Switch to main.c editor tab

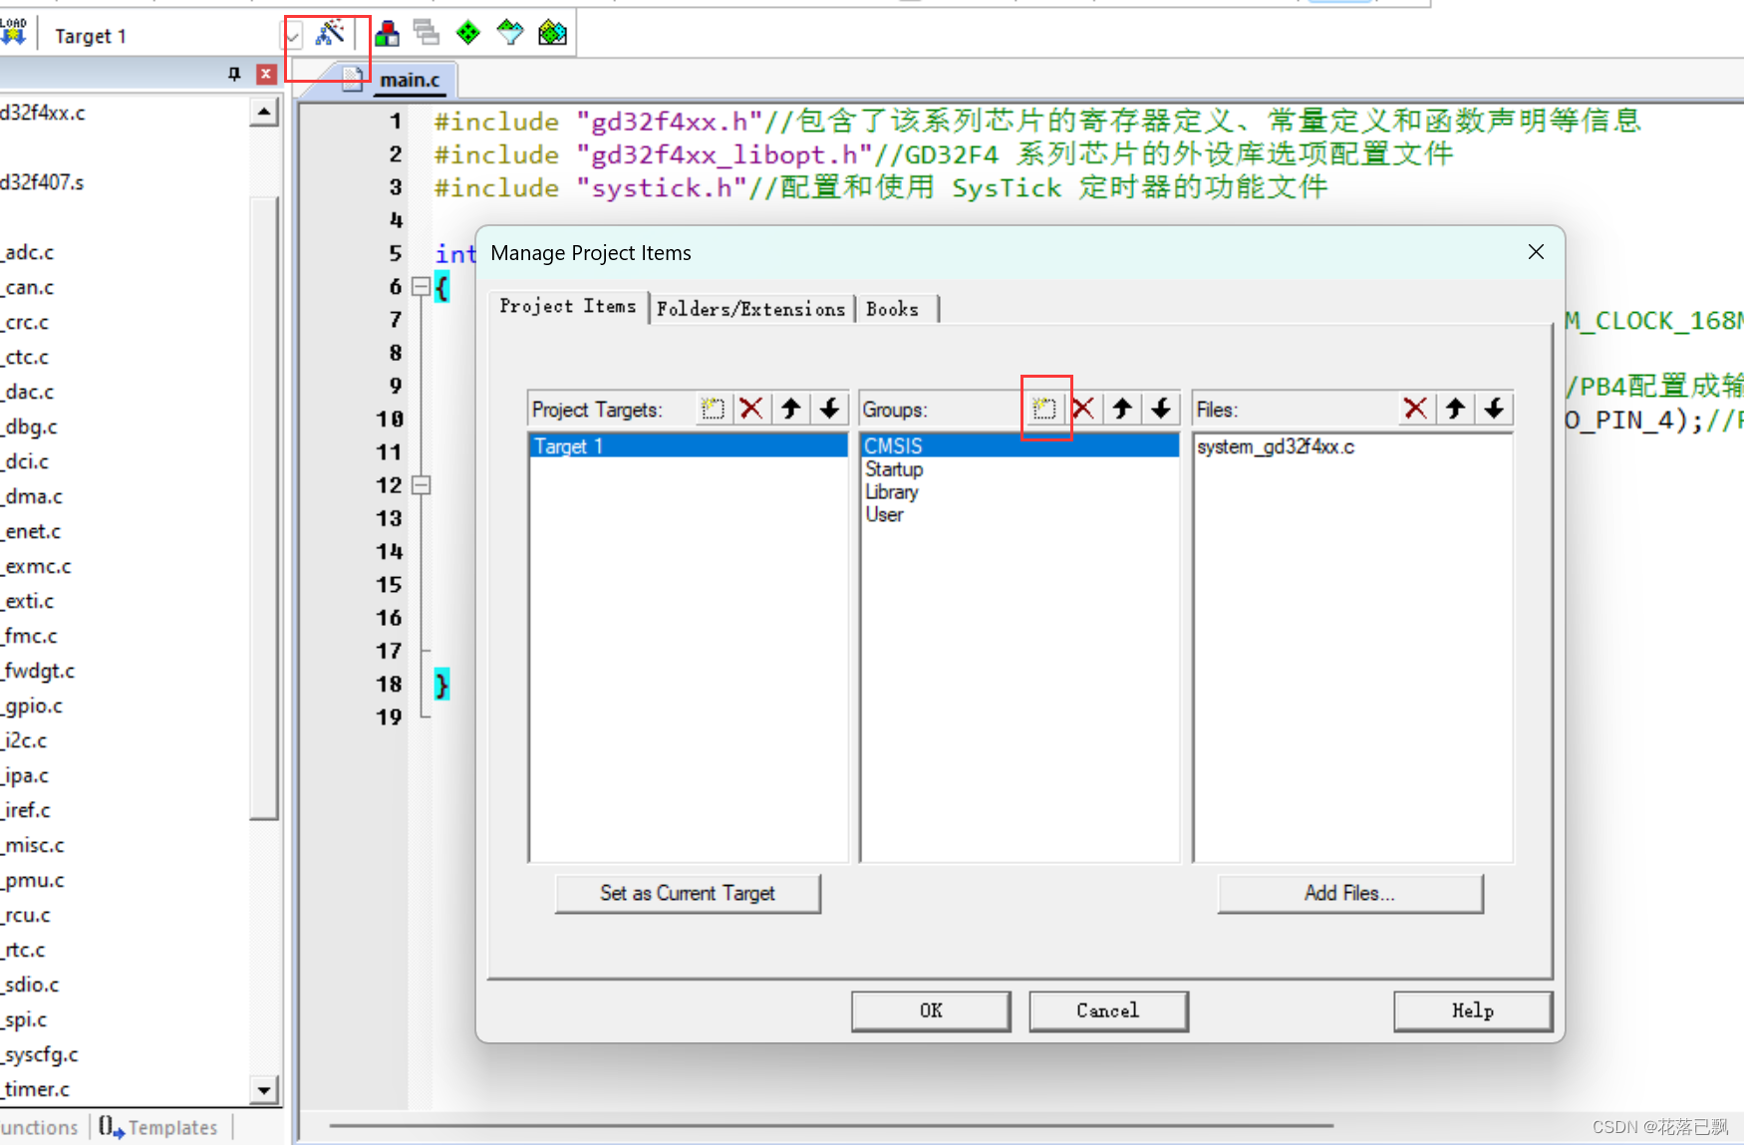tap(409, 80)
